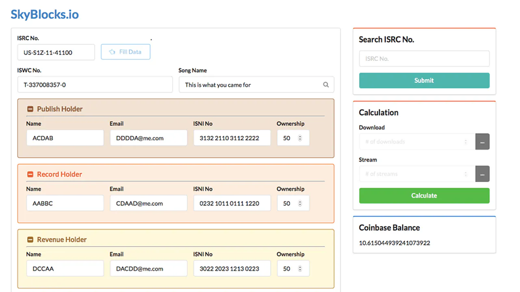Viewport: 520px width, 292px height.
Task: Edit Record Holder ISNI 0232 1011 0111 1220
Action: pos(232,203)
